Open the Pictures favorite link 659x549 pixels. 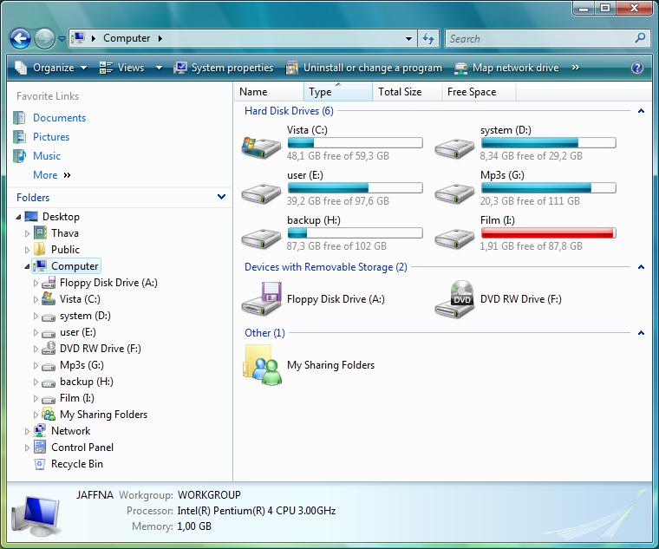51,137
